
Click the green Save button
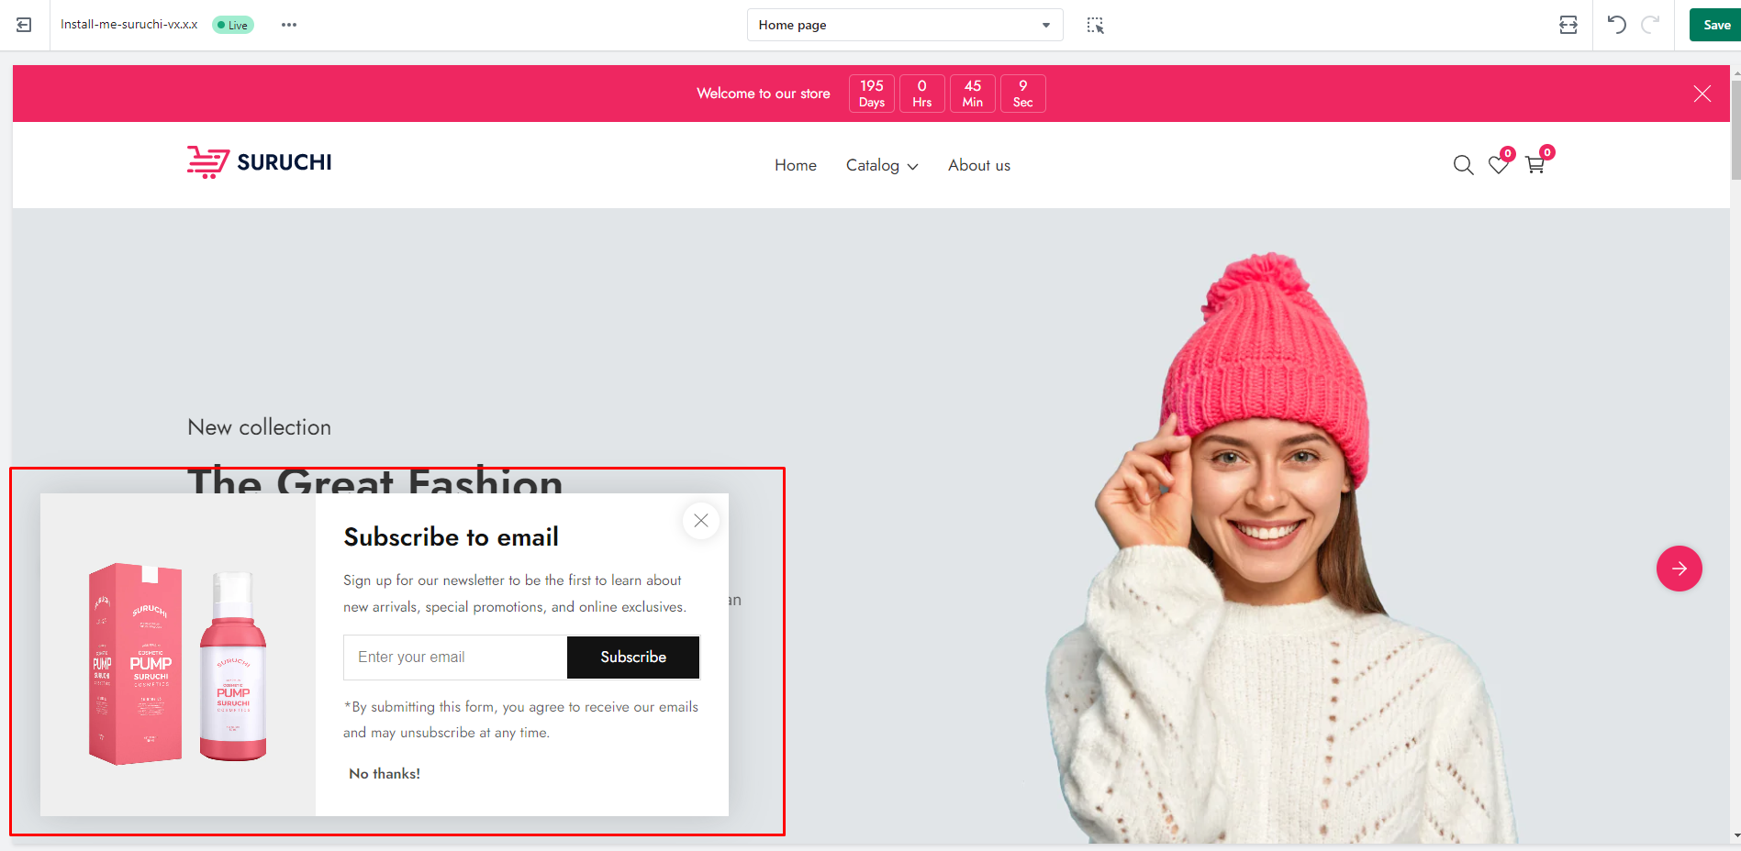(1715, 25)
